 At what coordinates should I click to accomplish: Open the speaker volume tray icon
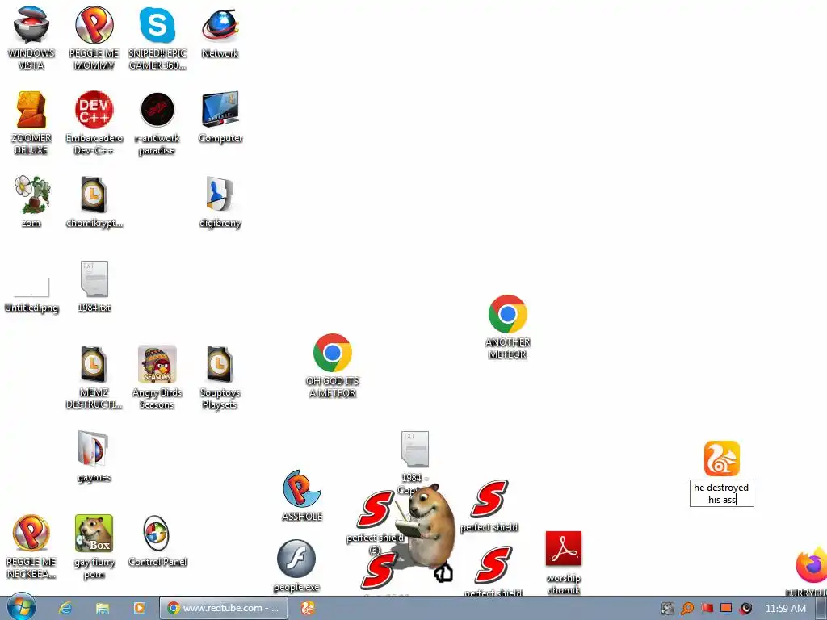tap(745, 609)
